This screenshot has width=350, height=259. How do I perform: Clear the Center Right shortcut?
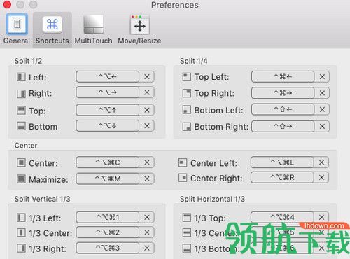pyautogui.click(x=321, y=178)
